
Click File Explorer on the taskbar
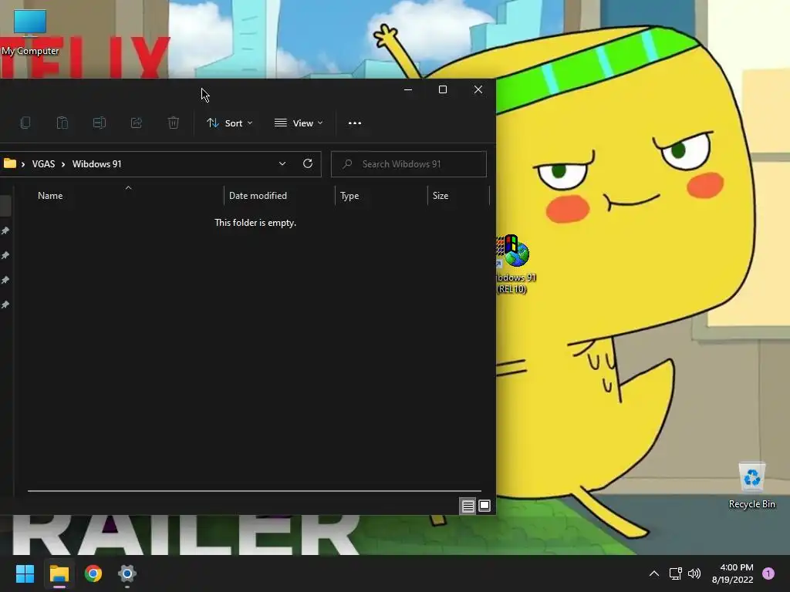coord(59,573)
